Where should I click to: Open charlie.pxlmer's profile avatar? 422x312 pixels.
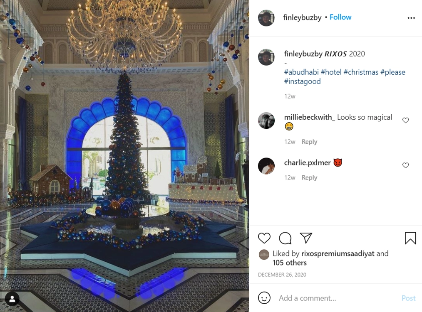(266, 166)
